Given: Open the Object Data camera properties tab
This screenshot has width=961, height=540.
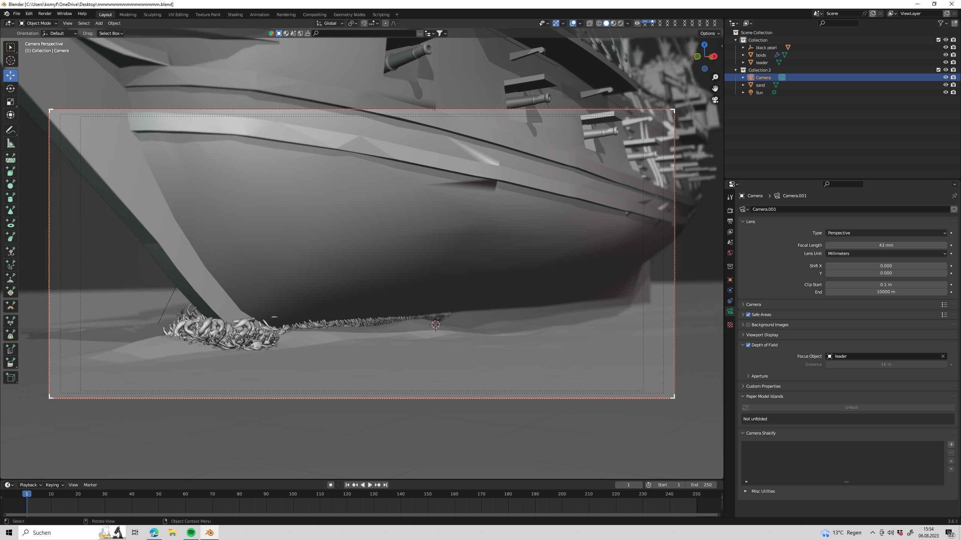Looking at the screenshot, I should (x=730, y=311).
